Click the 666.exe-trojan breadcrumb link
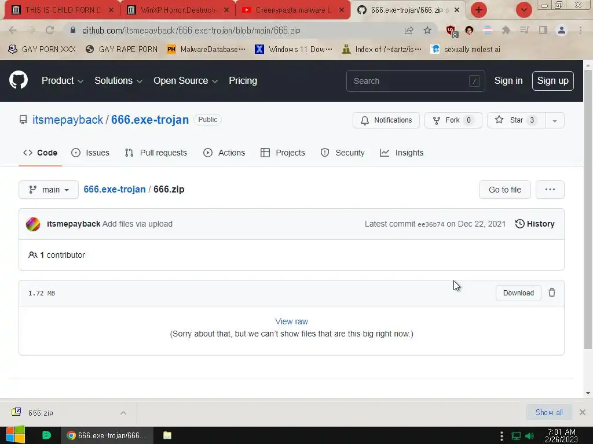 click(x=115, y=189)
